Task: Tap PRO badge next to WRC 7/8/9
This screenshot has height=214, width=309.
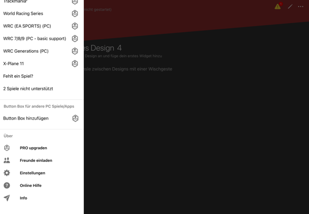Action: click(75, 39)
